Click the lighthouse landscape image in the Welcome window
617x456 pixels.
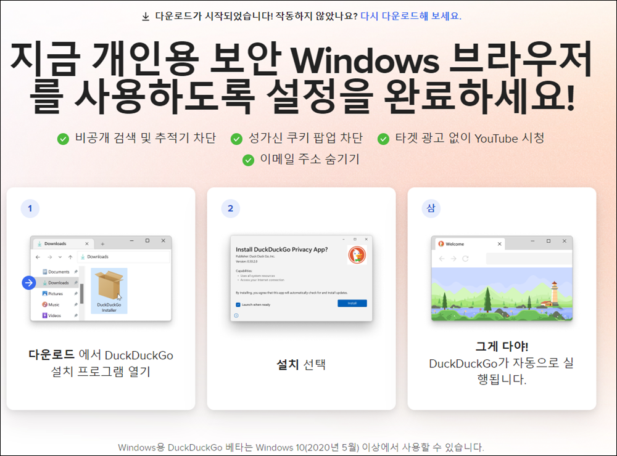[502, 294]
